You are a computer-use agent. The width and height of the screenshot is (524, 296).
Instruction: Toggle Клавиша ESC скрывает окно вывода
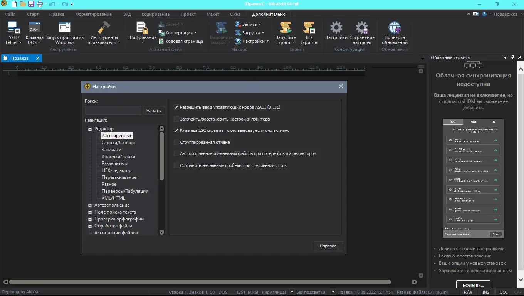176,130
